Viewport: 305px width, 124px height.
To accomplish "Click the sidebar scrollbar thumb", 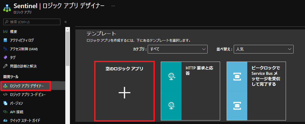I will (67, 49).
